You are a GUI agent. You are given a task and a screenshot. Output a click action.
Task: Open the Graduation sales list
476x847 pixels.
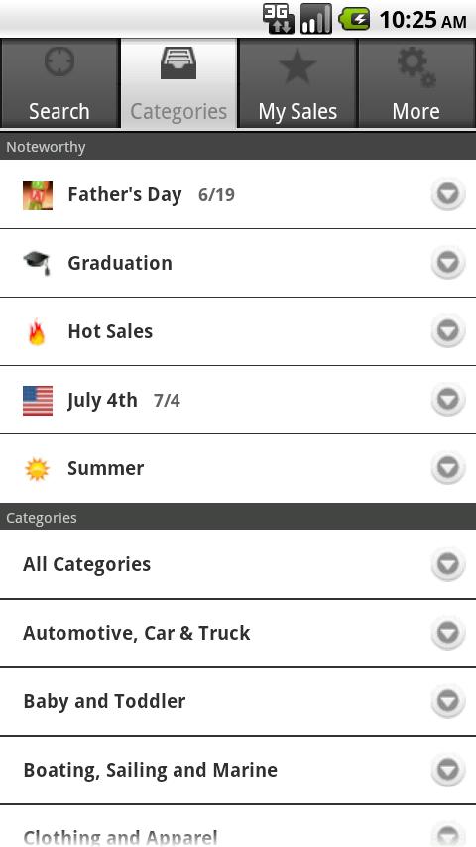click(238, 263)
